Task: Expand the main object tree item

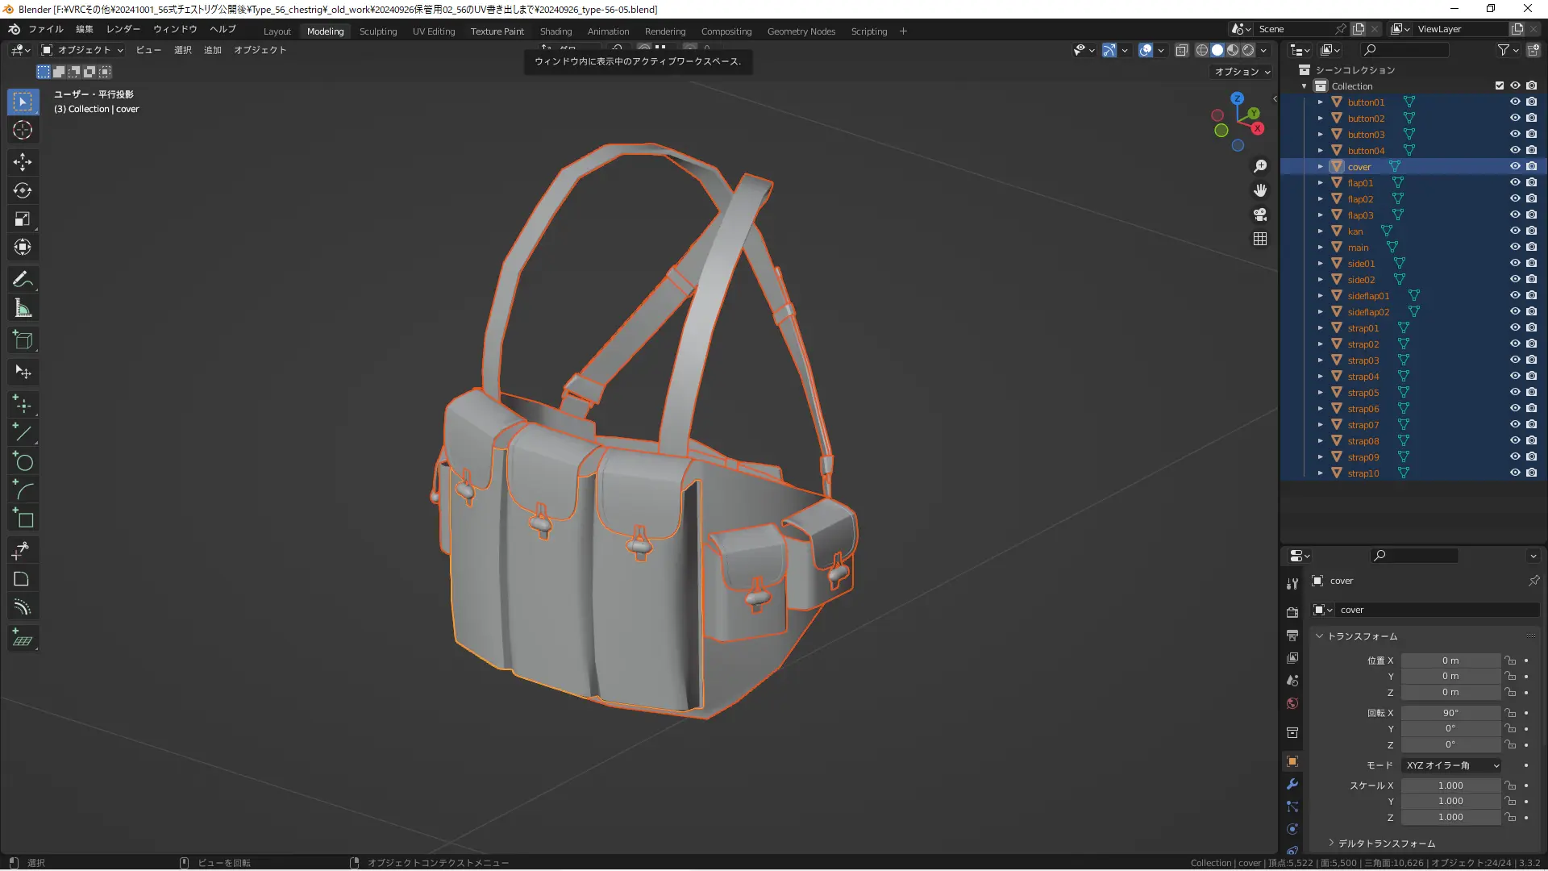Action: pyautogui.click(x=1321, y=247)
